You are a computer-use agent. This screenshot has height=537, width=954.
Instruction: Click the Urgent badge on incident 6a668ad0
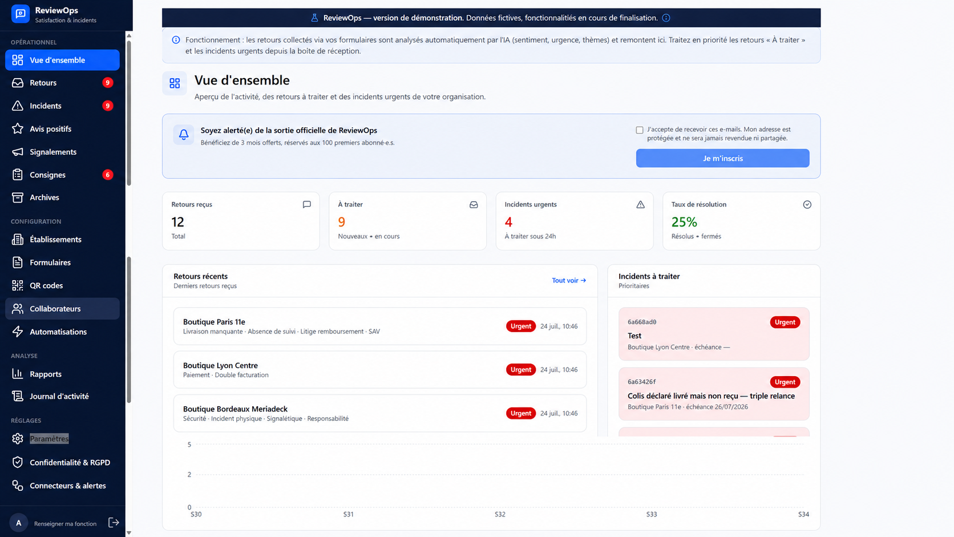pos(785,322)
